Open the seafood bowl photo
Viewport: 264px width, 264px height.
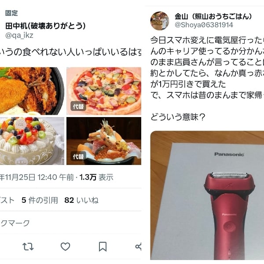(x=104, y=141)
